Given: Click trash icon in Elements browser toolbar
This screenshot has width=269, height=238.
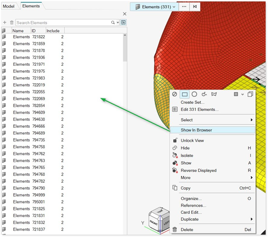Looking at the screenshot, I should pos(12,23).
